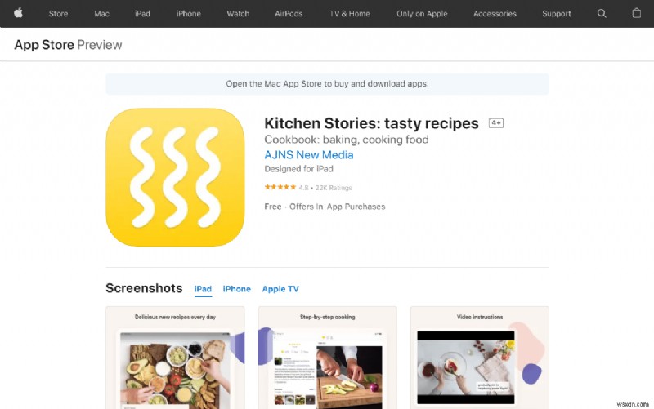The image size is (654, 409).
Task: Click the 4+ age rating badge
Action: 496,123
